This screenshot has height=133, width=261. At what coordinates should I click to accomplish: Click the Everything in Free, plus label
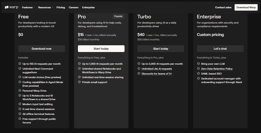pos(92,58)
